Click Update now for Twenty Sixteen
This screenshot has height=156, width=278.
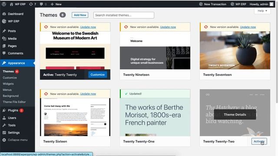click(88, 94)
